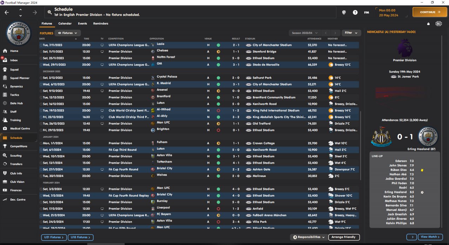Select the Lazio fixture row

tap(199, 45)
